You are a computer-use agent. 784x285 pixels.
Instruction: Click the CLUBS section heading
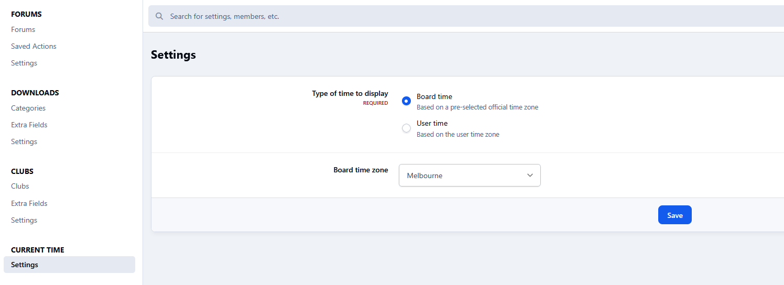pyautogui.click(x=22, y=171)
